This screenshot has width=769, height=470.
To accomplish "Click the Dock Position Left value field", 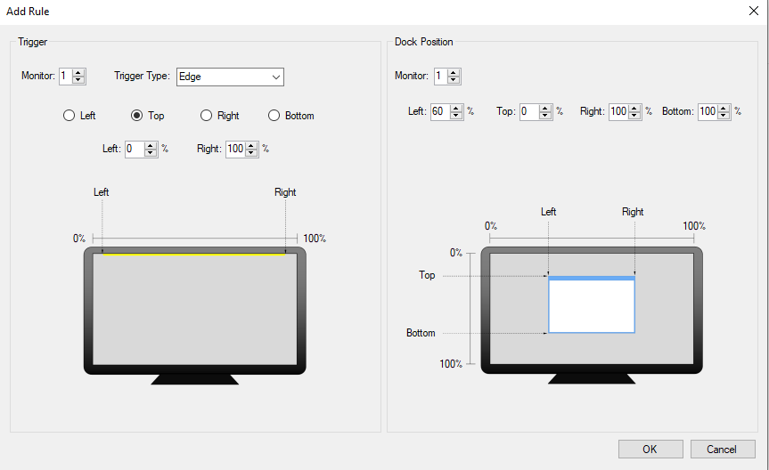I will click(440, 112).
